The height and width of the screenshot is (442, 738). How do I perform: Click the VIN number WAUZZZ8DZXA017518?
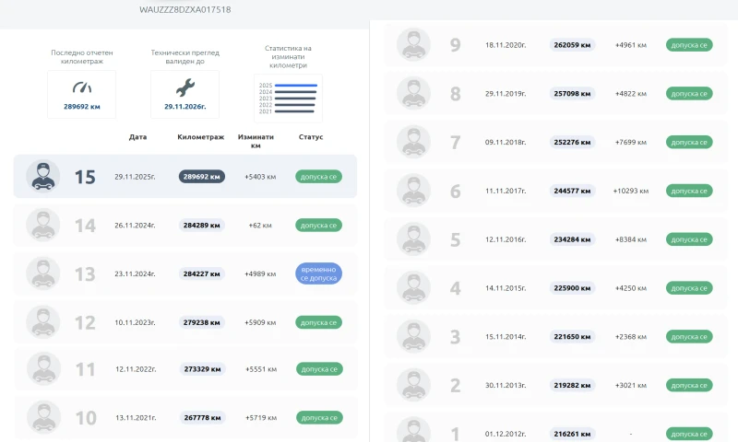[x=184, y=9]
